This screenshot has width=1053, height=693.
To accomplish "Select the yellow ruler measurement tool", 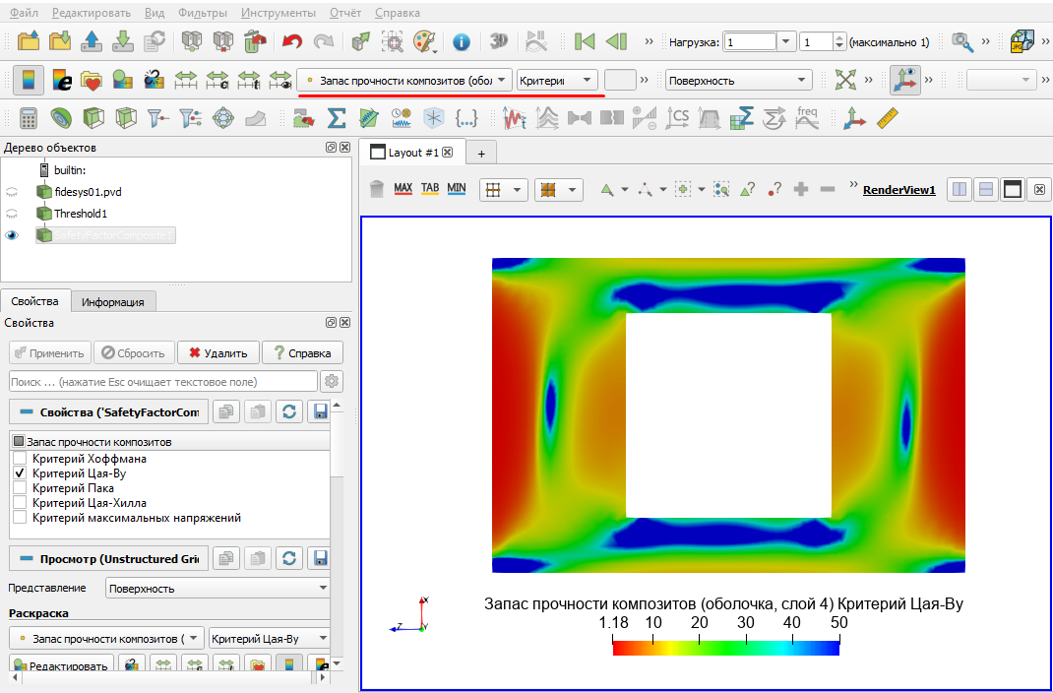I will coord(888,119).
